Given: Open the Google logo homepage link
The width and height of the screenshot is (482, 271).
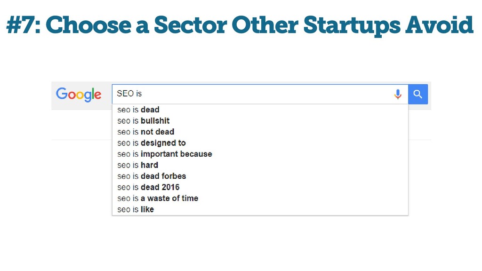Looking at the screenshot, I should pos(79,94).
